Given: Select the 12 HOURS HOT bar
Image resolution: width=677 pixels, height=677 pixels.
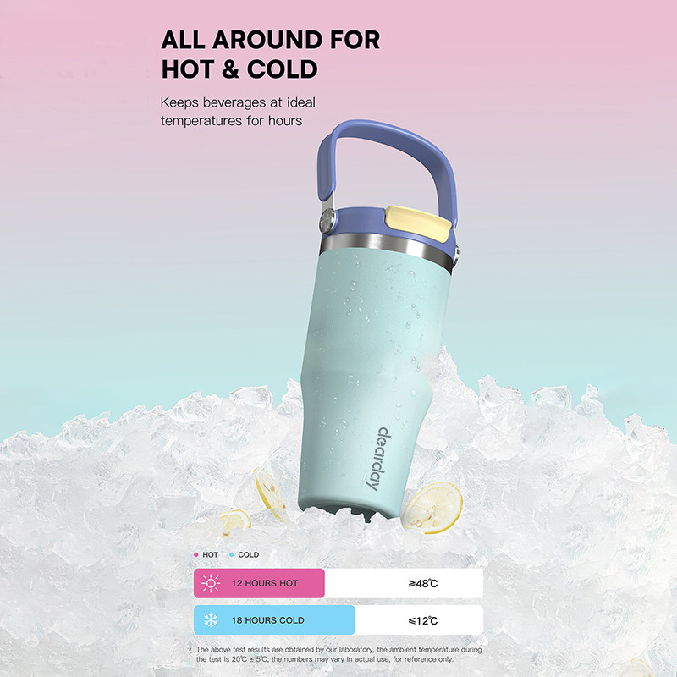Looking at the screenshot, I should [259, 583].
